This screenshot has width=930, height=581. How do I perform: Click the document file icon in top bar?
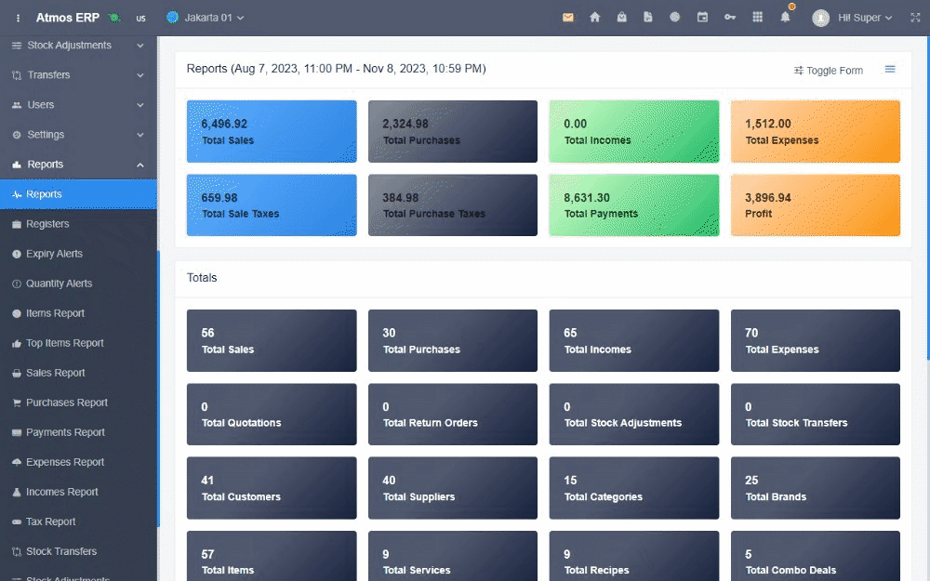point(647,17)
